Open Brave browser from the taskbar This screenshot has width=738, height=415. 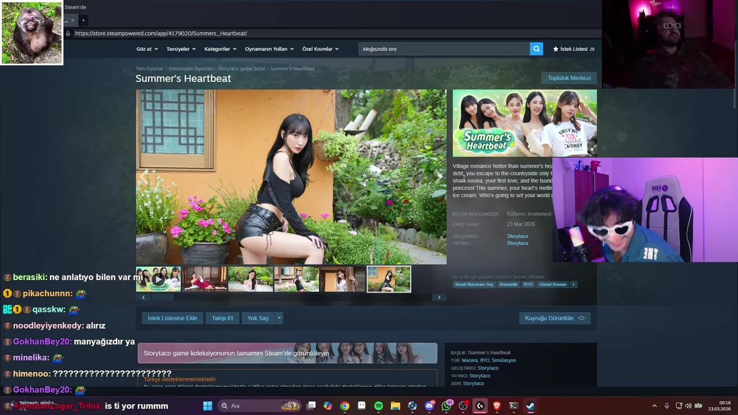tap(497, 406)
